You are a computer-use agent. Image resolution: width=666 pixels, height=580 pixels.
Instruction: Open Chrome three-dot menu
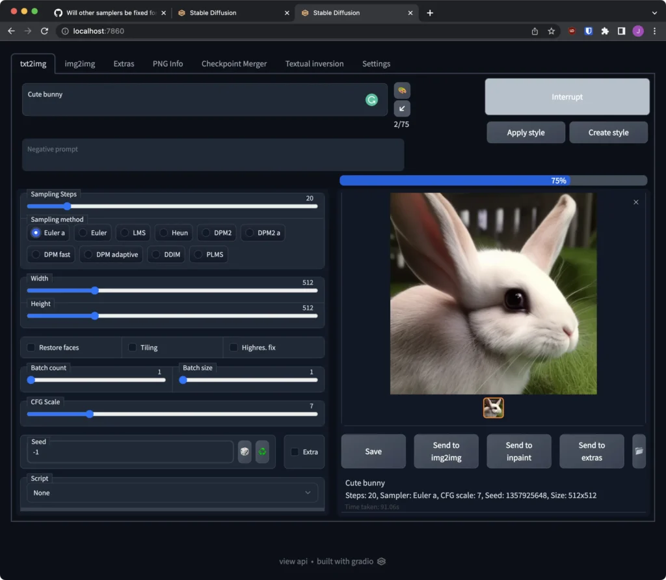(x=654, y=31)
